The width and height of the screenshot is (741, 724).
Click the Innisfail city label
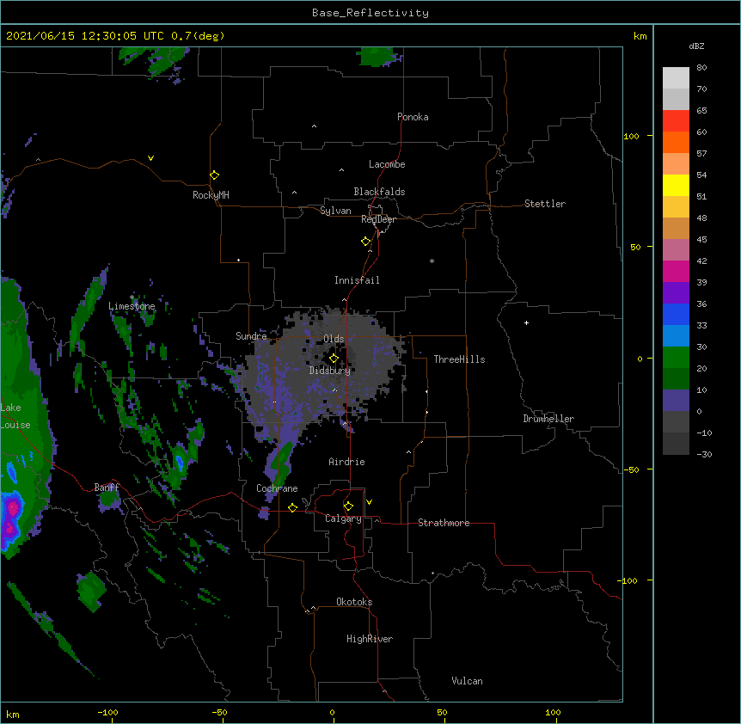pyautogui.click(x=357, y=280)
